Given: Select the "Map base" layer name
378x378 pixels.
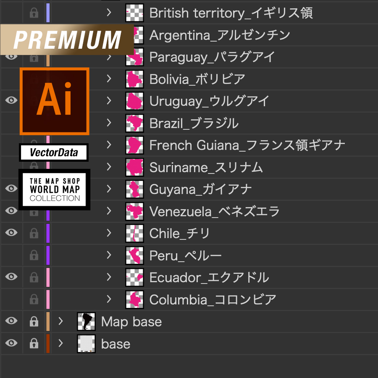Looking at the screenshot, I should pos(131,322).
